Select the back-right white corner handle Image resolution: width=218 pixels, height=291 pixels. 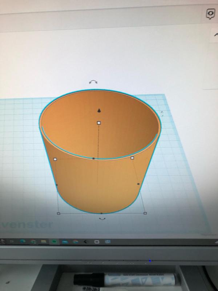[x=132, y=158]
